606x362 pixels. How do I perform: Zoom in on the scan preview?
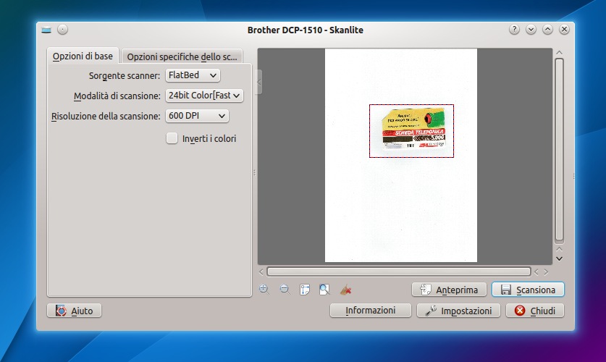(x=264, y=290)
